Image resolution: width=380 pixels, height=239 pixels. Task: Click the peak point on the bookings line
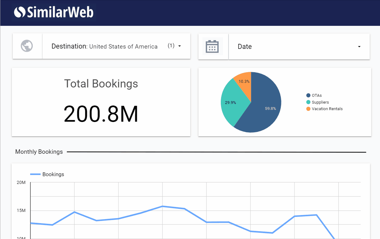pos(162,206)
